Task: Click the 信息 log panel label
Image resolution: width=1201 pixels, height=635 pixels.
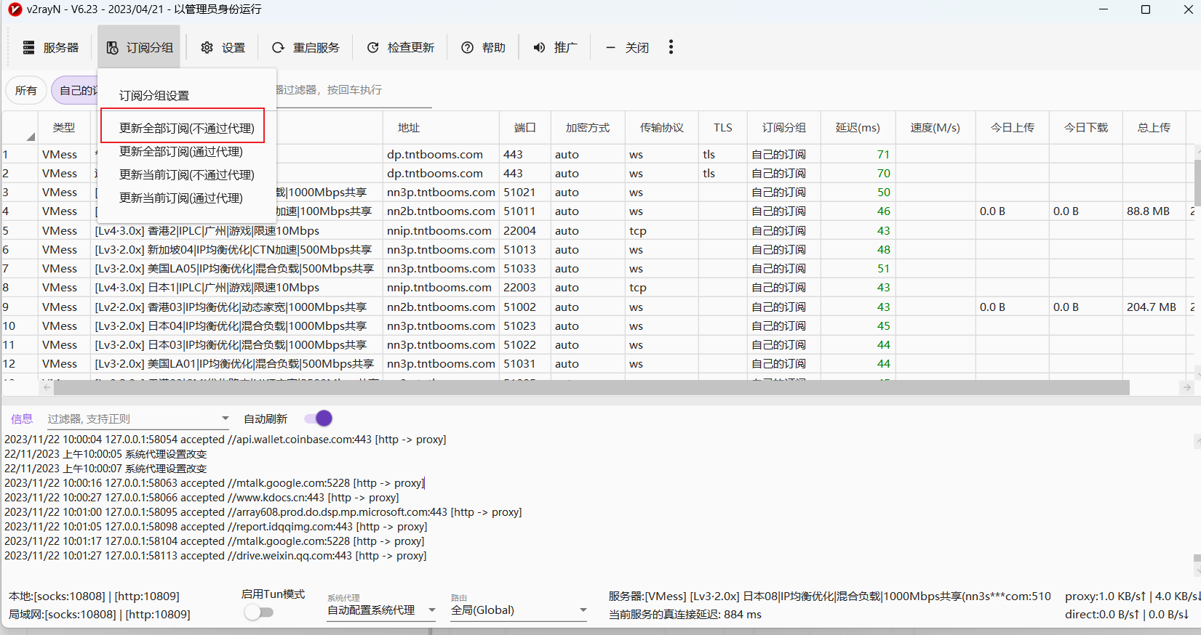Action: (x=22, y=418)
